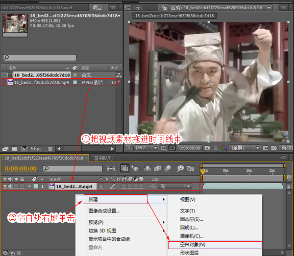Open viewer panel options menu
294x256 pixels.
pos(283,7)
